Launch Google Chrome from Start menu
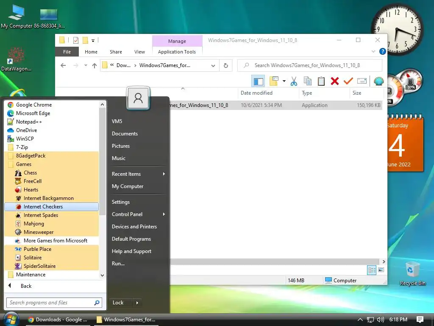The height and width of the screenshot is (326, 434). (51, 105)
